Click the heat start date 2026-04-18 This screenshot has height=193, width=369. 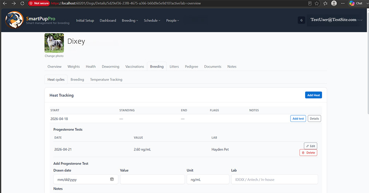click(59, 119)
